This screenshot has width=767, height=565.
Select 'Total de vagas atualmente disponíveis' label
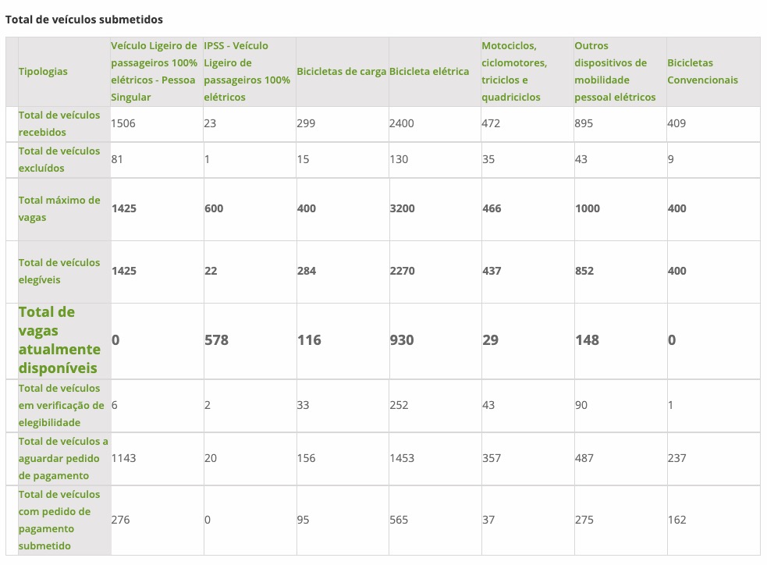click(59, 340)
